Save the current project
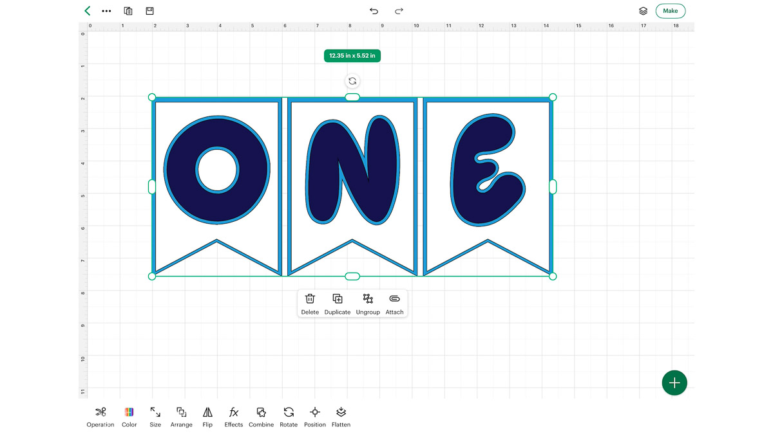Image resolution: width=773 pixels, height=434 pixels. click(x=149, y=11)
